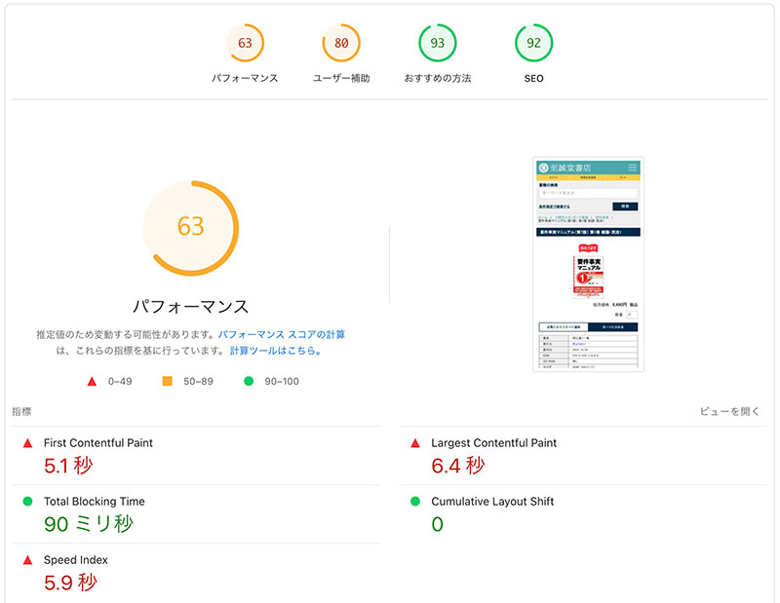780x603 pixels.
Task: Click the 5.9 秒 value
Action: click(x=70, y=583)
